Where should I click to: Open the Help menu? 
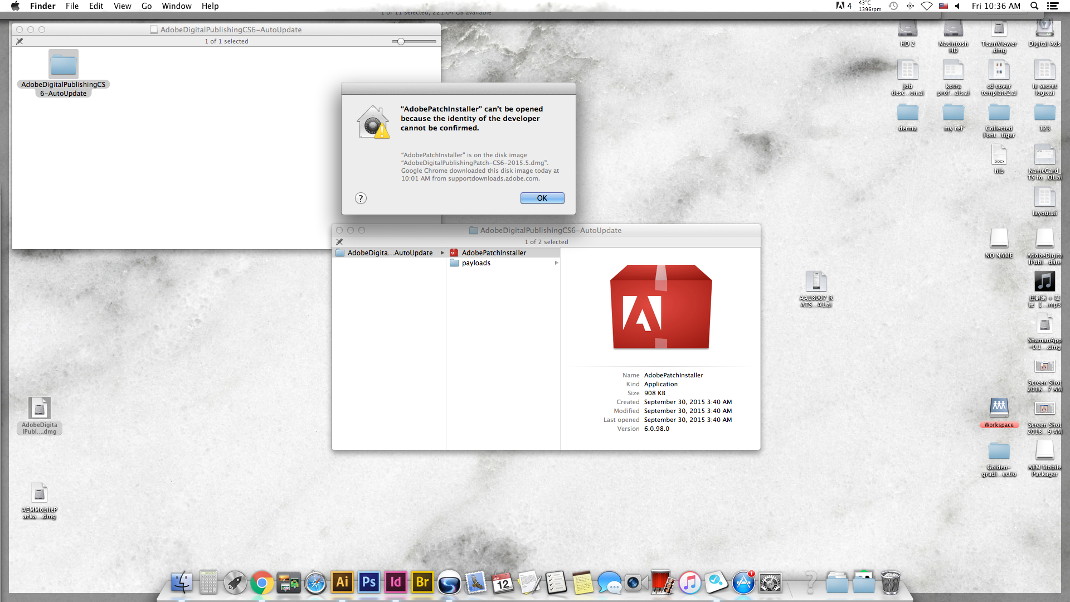tap(210, 6)
